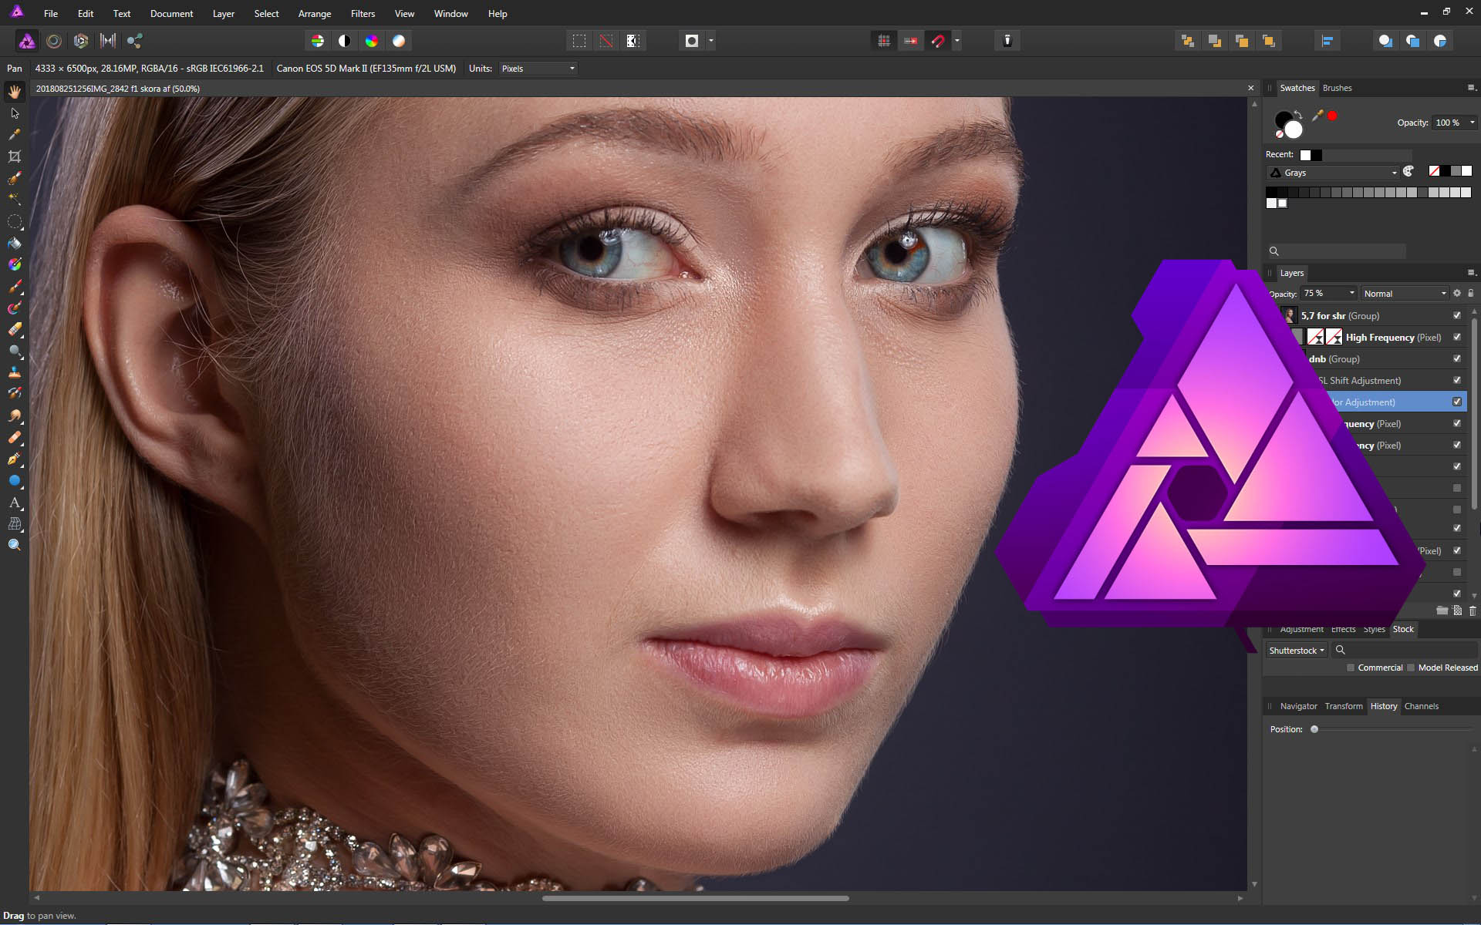Screen dimensions: 1481x925
Task: Select the Artistic Text tool
Action: pyautogui.click(x=15, y=503)
